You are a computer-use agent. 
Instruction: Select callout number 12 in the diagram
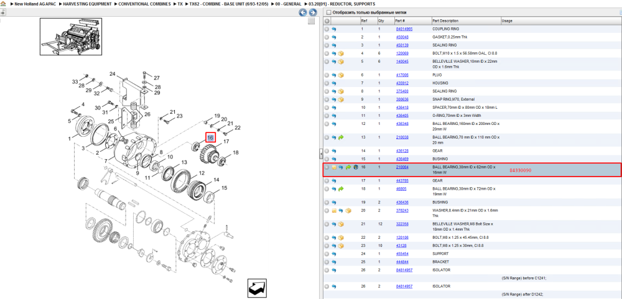pyautogui.click(x=202, y=173)
